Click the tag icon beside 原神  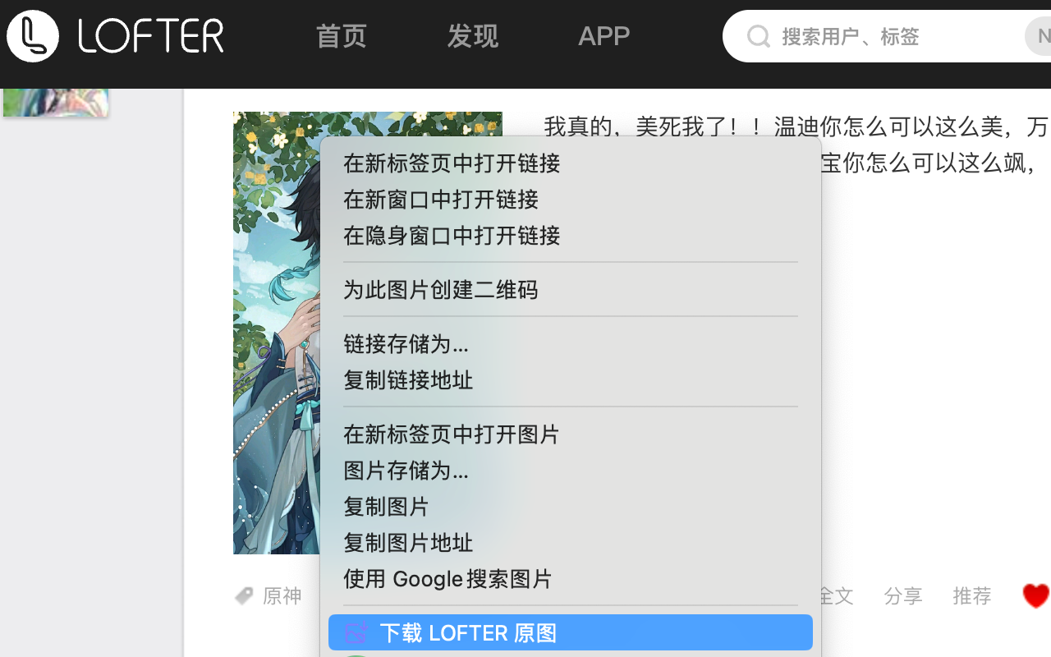tap(243, 595)
